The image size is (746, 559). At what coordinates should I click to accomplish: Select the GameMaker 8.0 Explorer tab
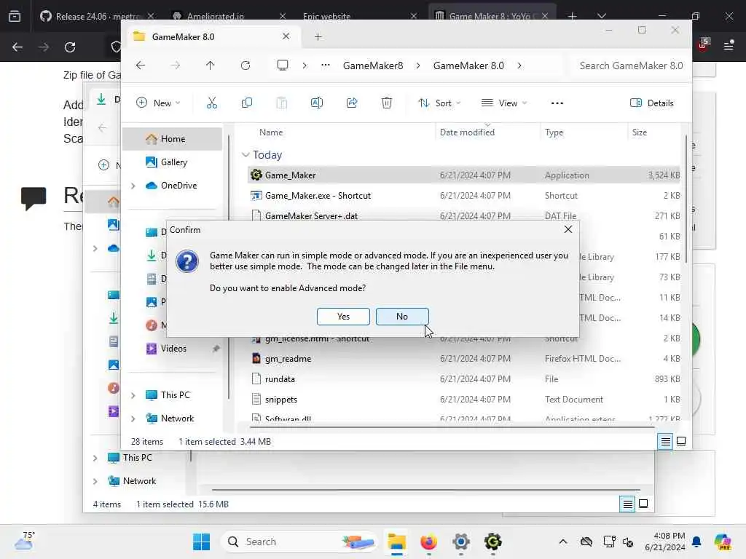click(212, 36)
